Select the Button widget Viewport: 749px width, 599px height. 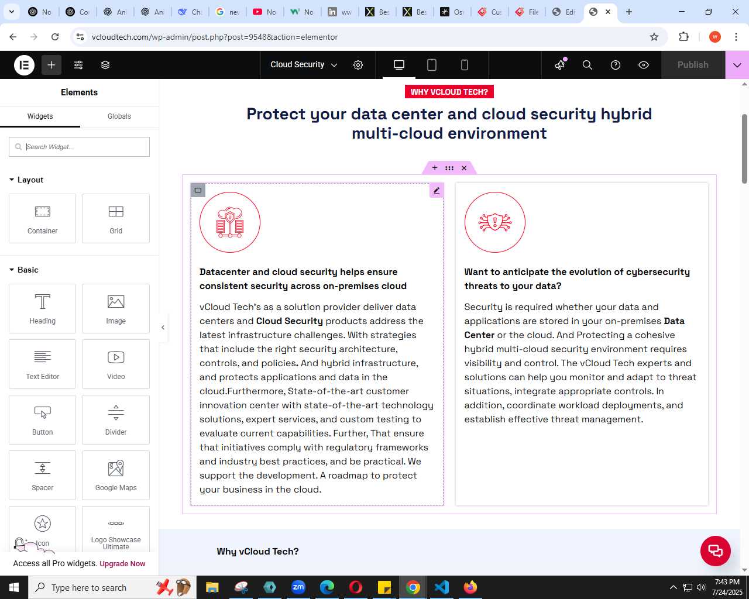(x=42, y=419)
